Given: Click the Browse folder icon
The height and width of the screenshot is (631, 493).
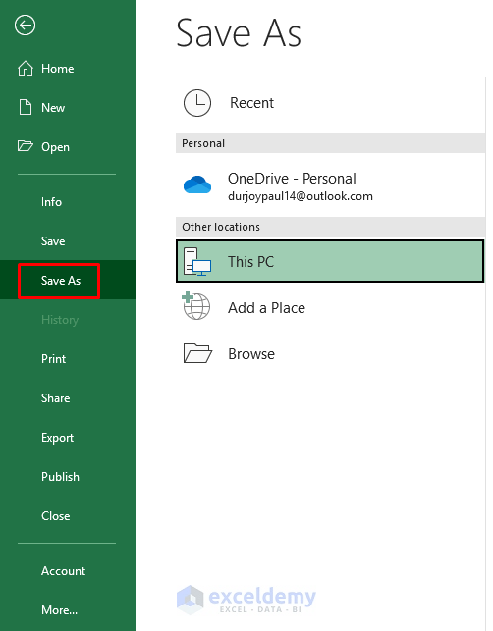Looking at the screenshot, I should coord(197,353).
